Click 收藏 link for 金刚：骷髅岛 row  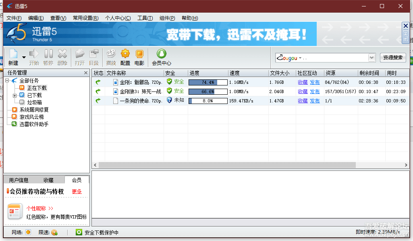tap(303, 82)
